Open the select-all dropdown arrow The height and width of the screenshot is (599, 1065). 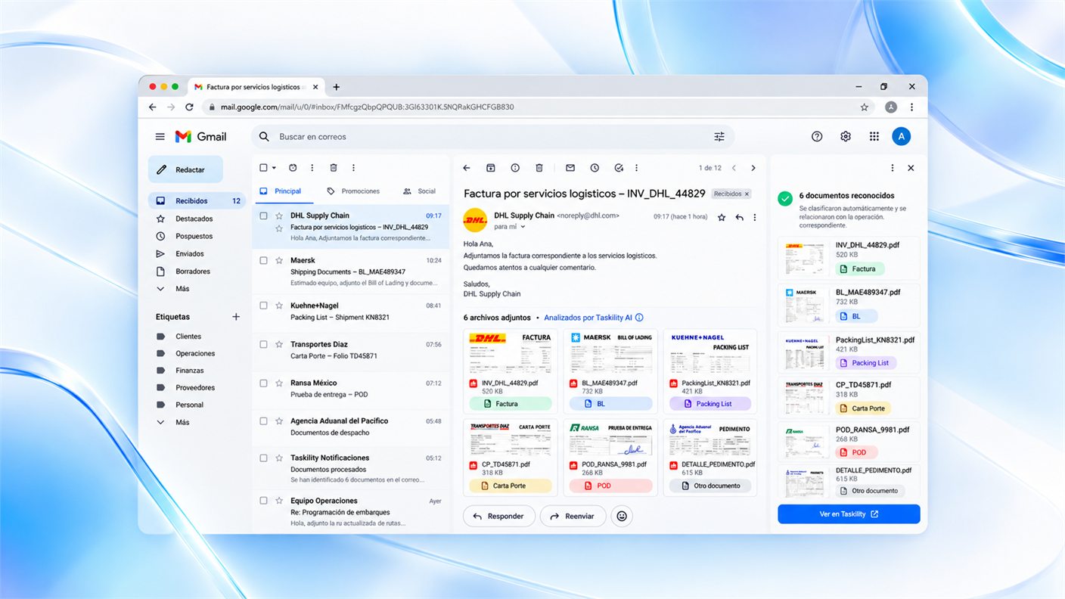[x=274, y=168]
